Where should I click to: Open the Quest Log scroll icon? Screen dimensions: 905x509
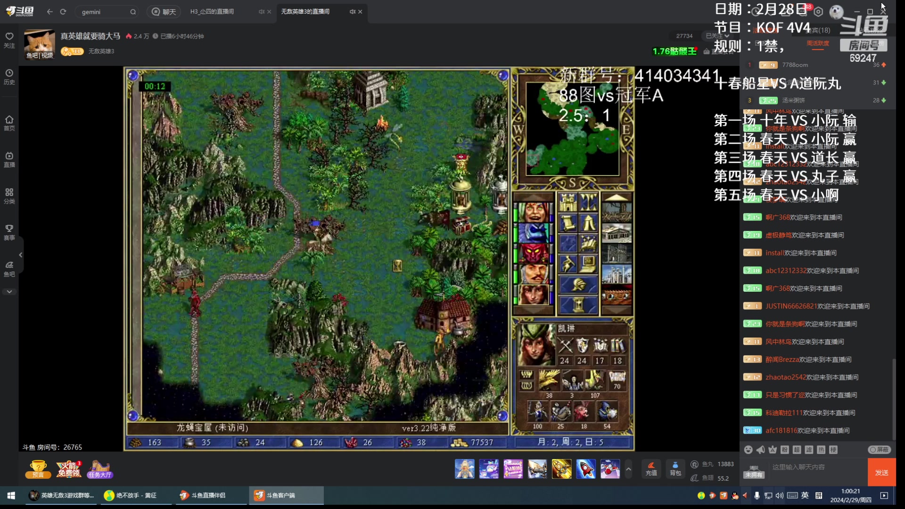point(568,223)
